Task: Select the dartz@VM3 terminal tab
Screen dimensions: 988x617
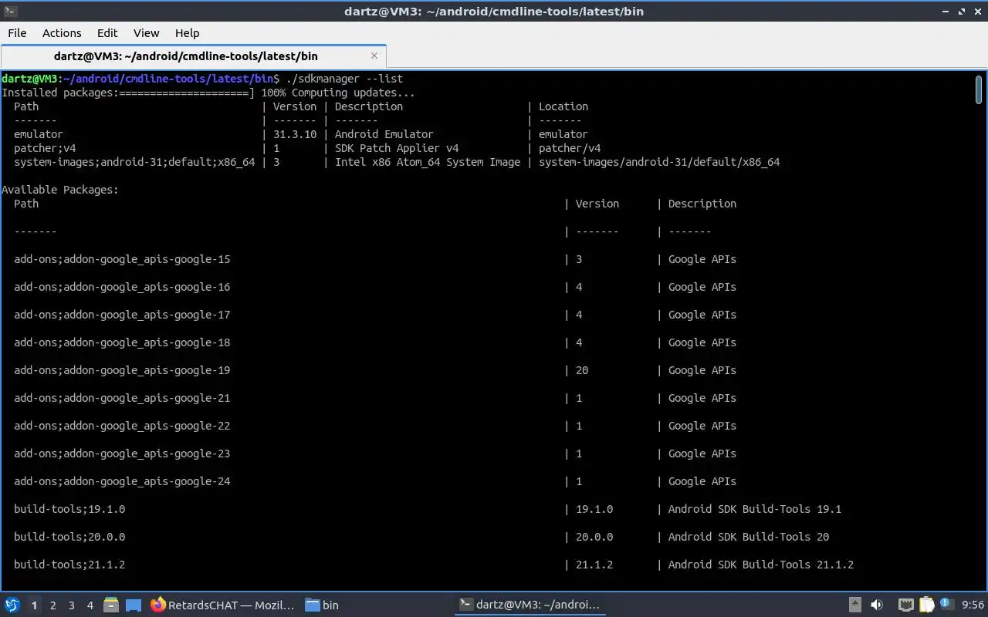Action: click(x=193, y=56)
